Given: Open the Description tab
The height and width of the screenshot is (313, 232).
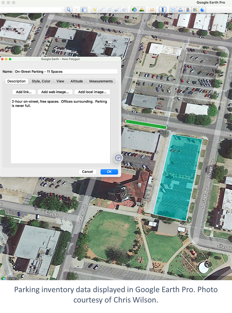Looking at the screenshot, I should tap(16, 81).
